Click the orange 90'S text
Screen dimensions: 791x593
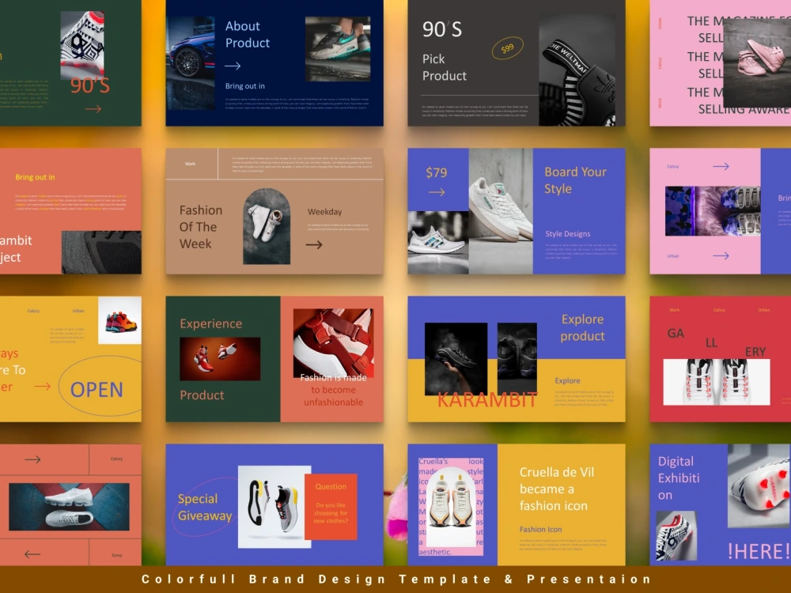point(90,85)
